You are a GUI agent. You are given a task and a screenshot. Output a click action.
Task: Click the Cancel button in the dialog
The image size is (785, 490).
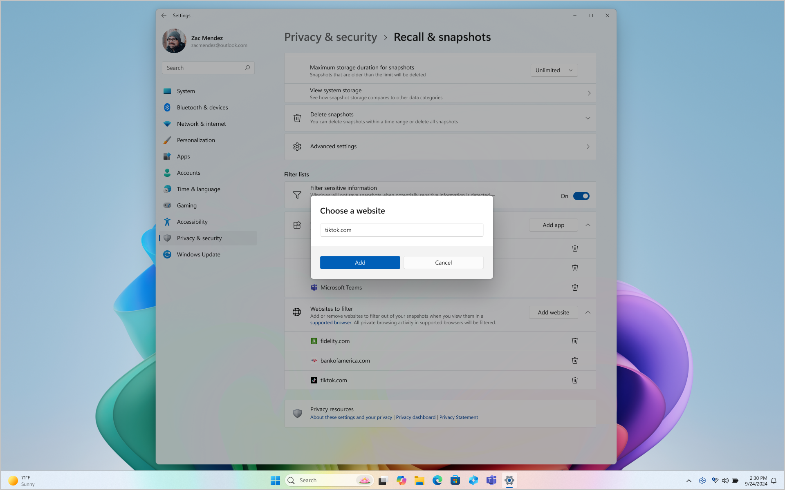[x=443, y=262]
